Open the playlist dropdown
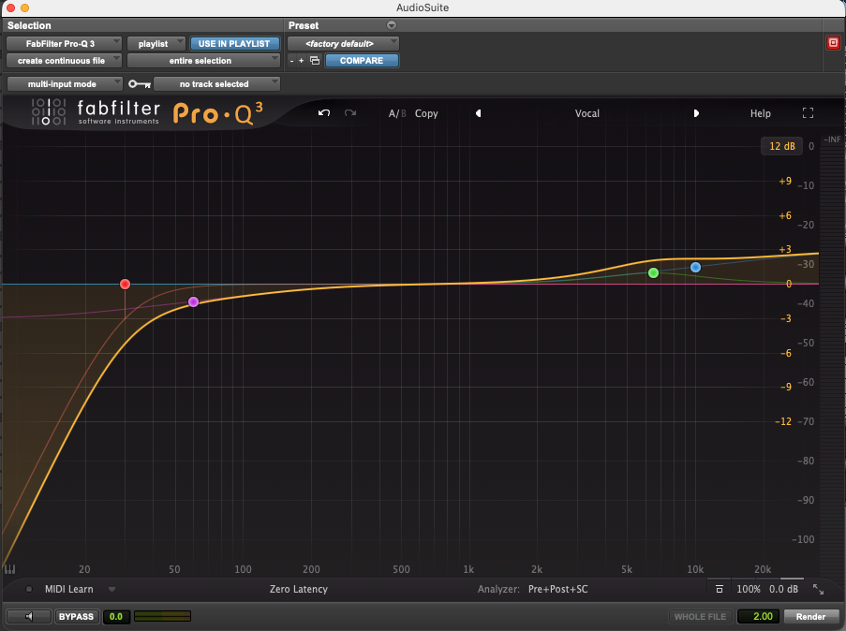This screenshot has width=846, height=631. [x=156, y=44]
